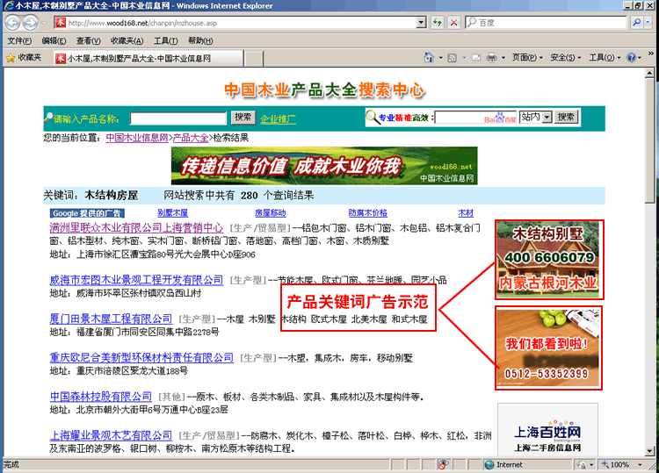
Task: Open the 查看(V) menu
Action: [x=88, y=40]
